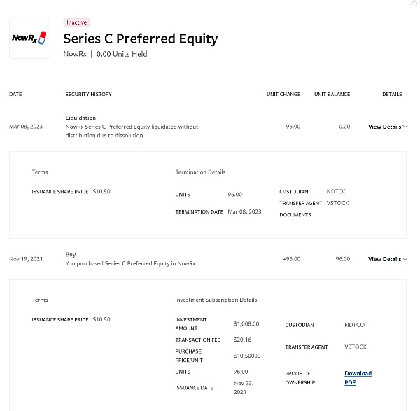Click the Buy transaction title
This screenshot has width=420, height=411.
pyautogui.click(x=71, y=255)
